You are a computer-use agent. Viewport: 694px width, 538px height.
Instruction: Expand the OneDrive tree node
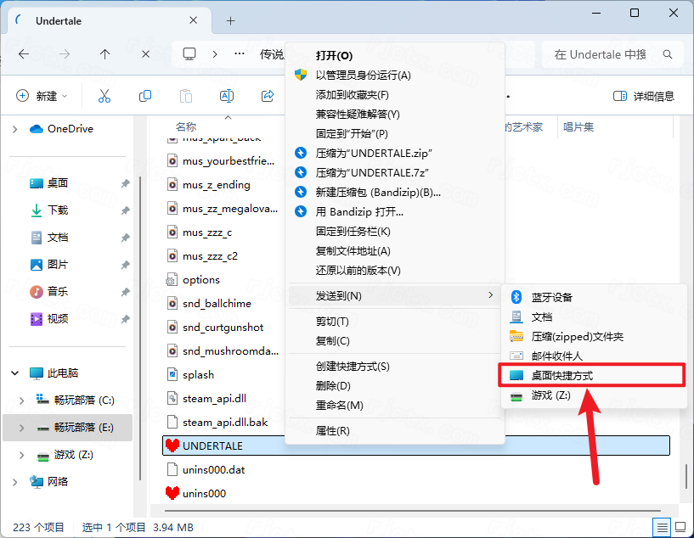pos(15,129)
